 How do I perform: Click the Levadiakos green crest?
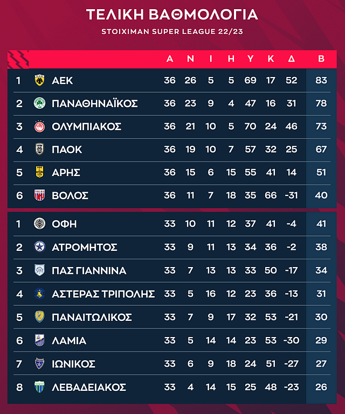click(x=39, y=387)
